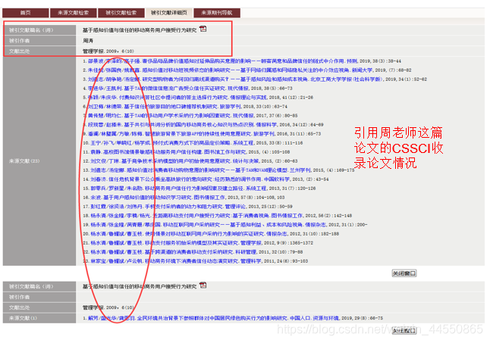The height and width of the screenshot is (343, 490).
Task: Click the top 被引文献篇名（词） label
Action: pyautogui.click(x=31, y=30)
